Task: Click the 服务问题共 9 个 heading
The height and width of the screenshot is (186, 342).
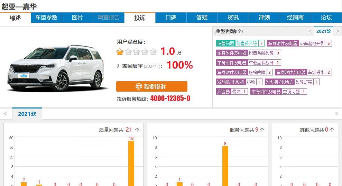Action: pyautogui.click(x=247, y=130)
